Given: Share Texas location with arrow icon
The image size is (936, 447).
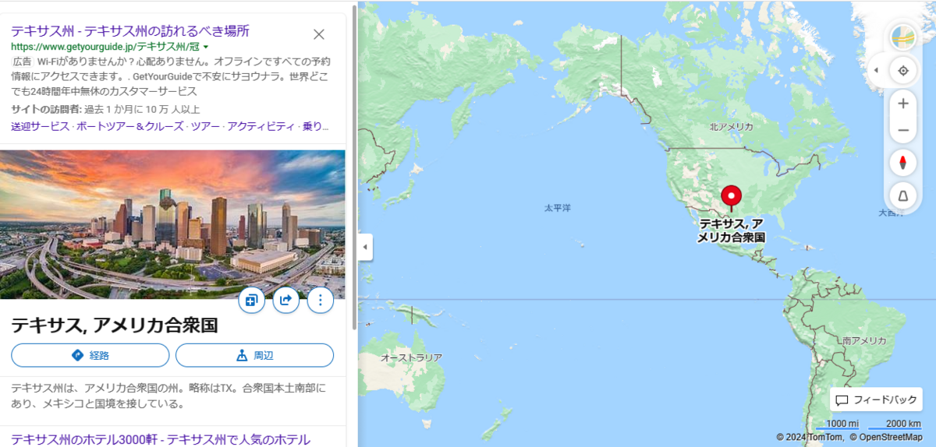Looking at the screenshot, I should click(285, 300).
